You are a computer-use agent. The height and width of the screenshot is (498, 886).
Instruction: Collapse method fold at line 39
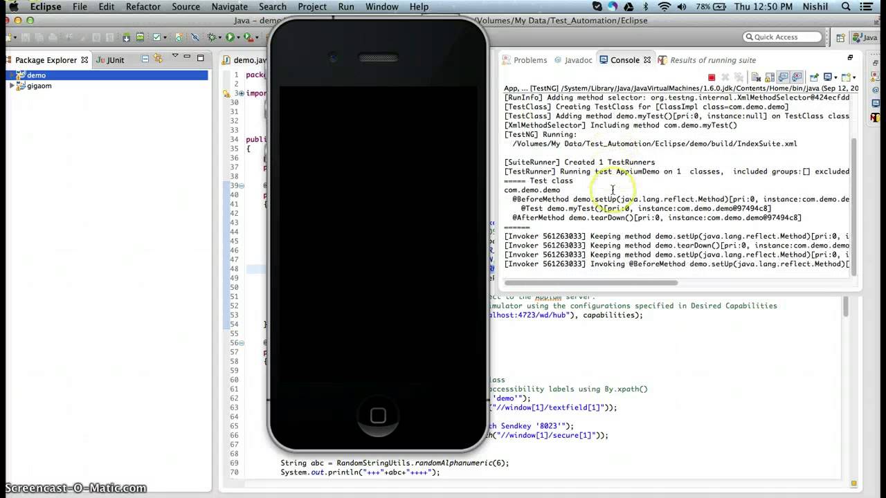click(241, 185)
